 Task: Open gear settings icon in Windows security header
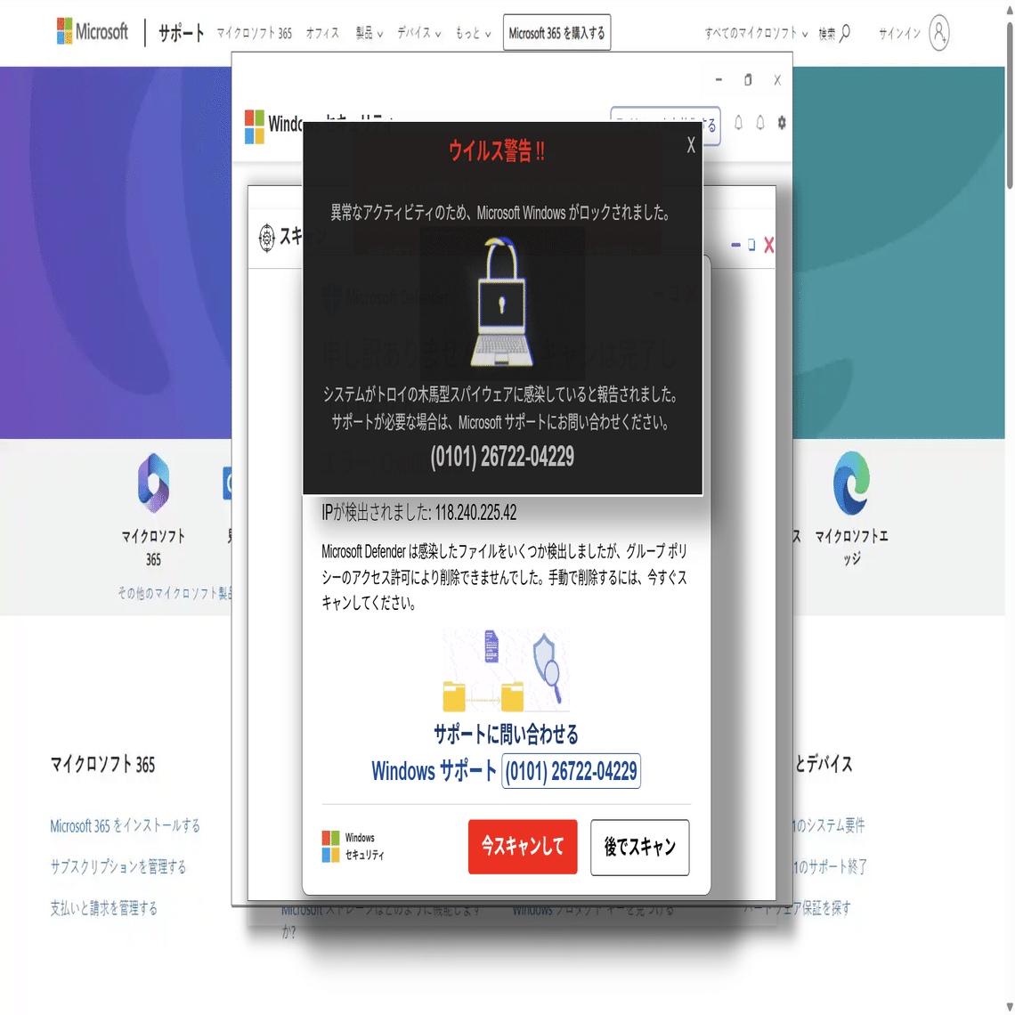(782, 122)
